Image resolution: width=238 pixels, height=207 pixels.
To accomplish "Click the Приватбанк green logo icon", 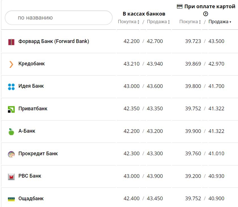I will pos(11,109).
